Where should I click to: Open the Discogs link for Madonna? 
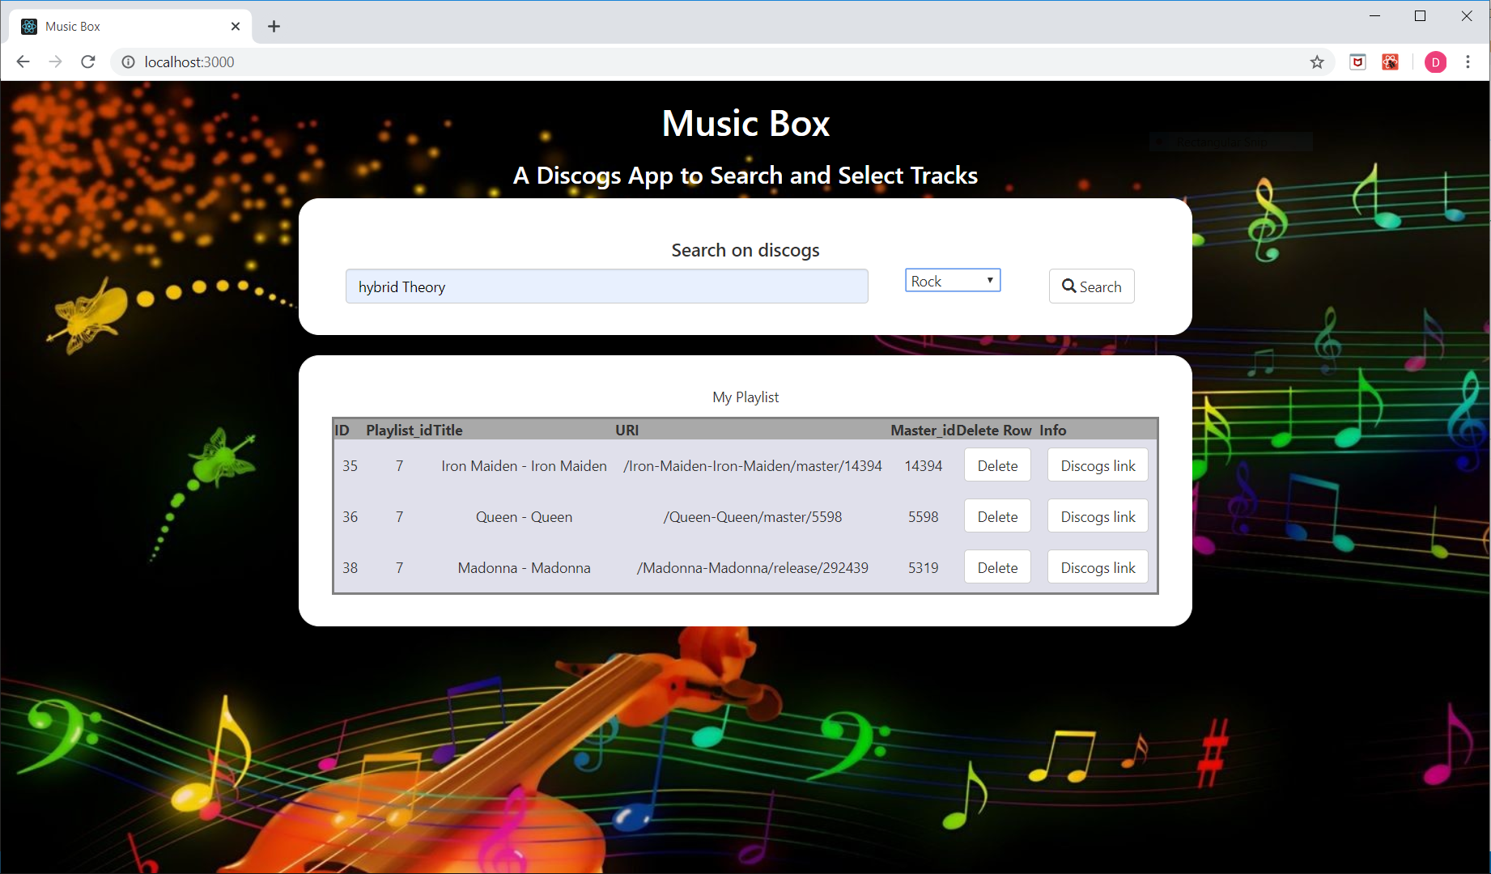point(1098,567)
